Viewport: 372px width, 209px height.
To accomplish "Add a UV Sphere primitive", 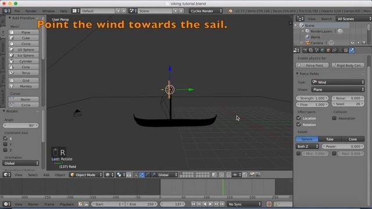I will point(24,49).
